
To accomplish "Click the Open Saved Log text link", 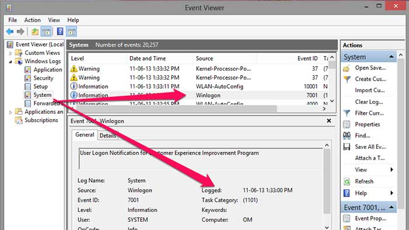I will click(x=370, y=68).
